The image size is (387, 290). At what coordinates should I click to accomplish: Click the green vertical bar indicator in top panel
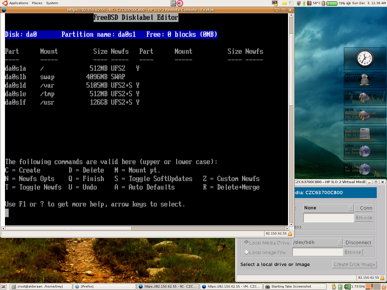click(304, 3)
